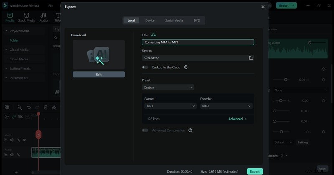334x175 pixels.
Task: Select the split scissors tool in timeline toolbar
Action: point(54,107)
